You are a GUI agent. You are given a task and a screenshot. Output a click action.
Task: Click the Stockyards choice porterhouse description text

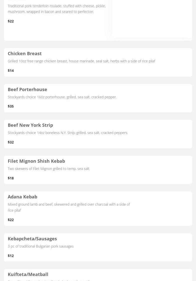(x=62, y=97)
